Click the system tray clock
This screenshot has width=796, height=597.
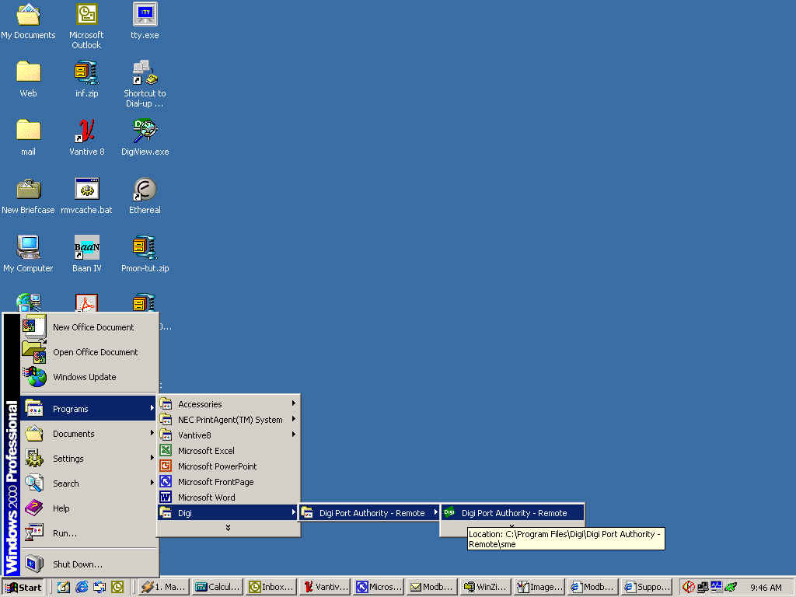(x=766, y=588)
